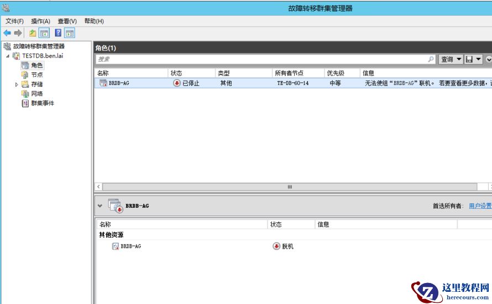Screen dimensions: 492x304
Task: Click the scrollbar left arrow
Action: pos(98,187)
